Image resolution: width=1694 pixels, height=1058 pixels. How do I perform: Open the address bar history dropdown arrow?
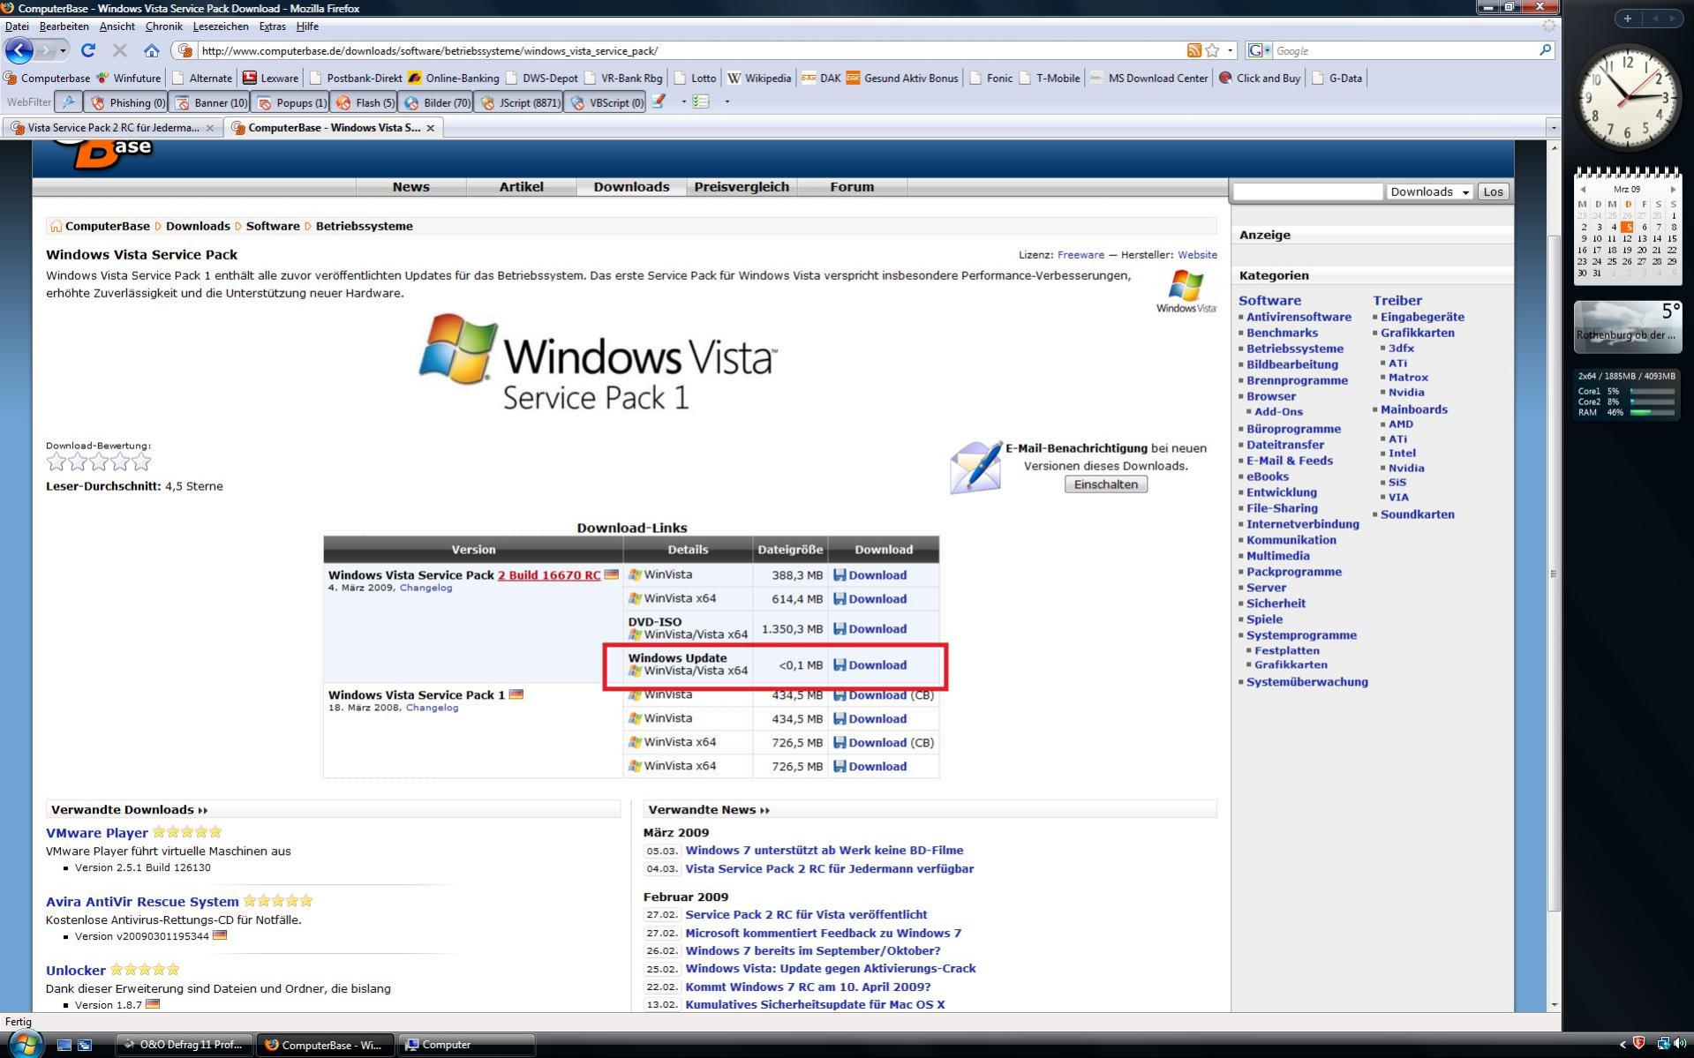click(x=1231, y=50)
